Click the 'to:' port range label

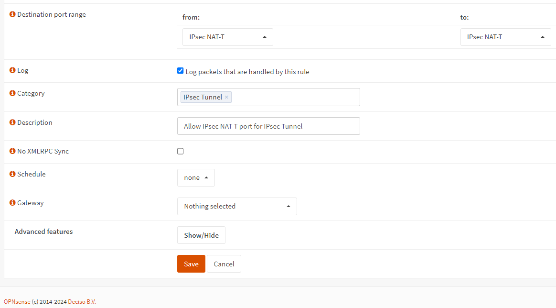pos(464,17)
